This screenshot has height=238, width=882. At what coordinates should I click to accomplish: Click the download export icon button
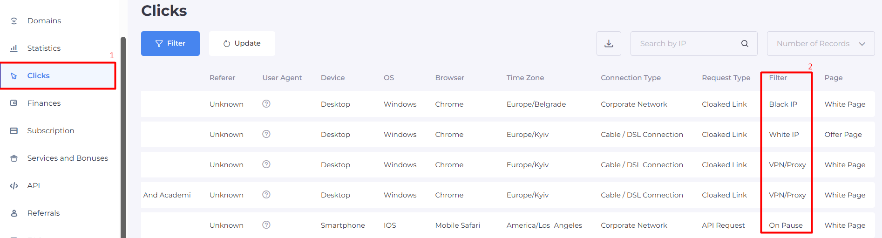coord(609,44)
